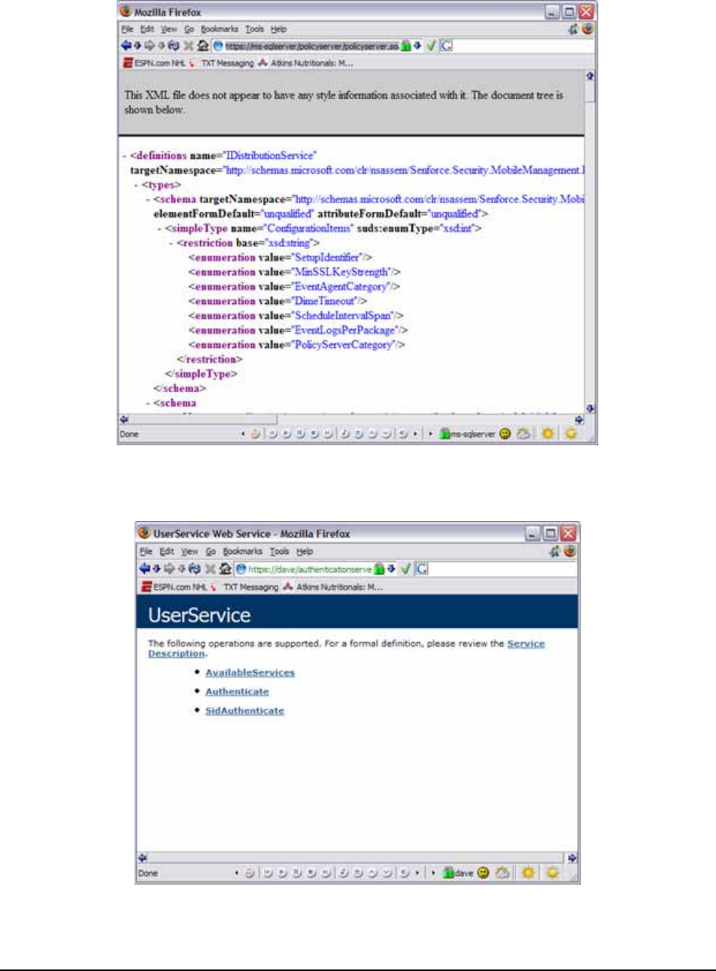
Task: Click Stop (X) icon in UserService window
Action: pos(210,570)
